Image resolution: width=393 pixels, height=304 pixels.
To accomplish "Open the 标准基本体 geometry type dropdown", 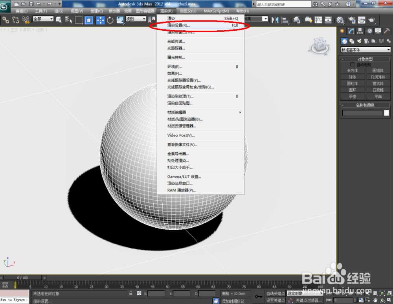I will coord(365,50).
